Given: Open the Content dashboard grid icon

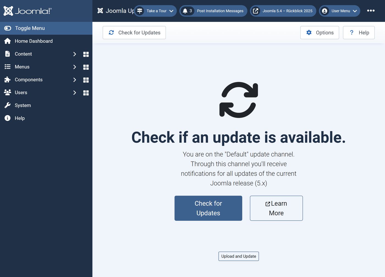Looking at the screenshot, I should (x=86, y=54).
